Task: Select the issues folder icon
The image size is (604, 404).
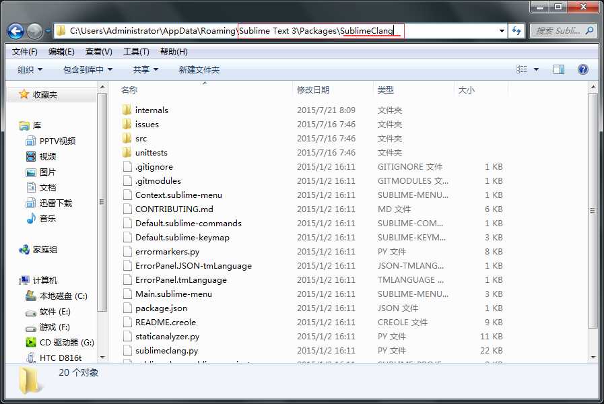Action: (127, 124)
